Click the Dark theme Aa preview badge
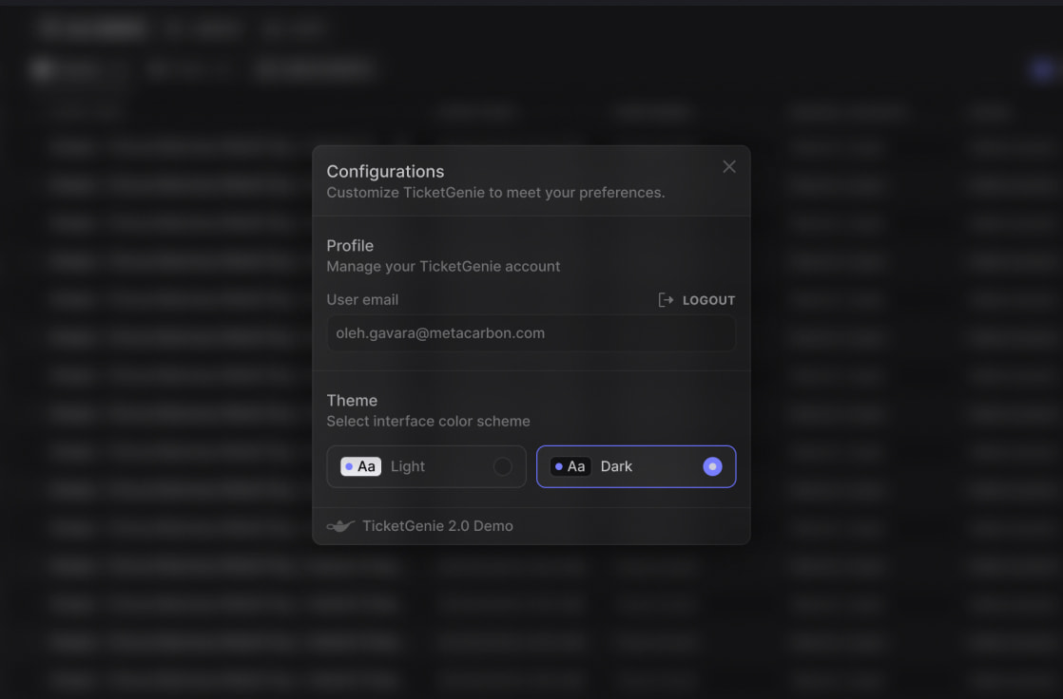The height and width of the screenshot is (699, 1063). [570, 466]
